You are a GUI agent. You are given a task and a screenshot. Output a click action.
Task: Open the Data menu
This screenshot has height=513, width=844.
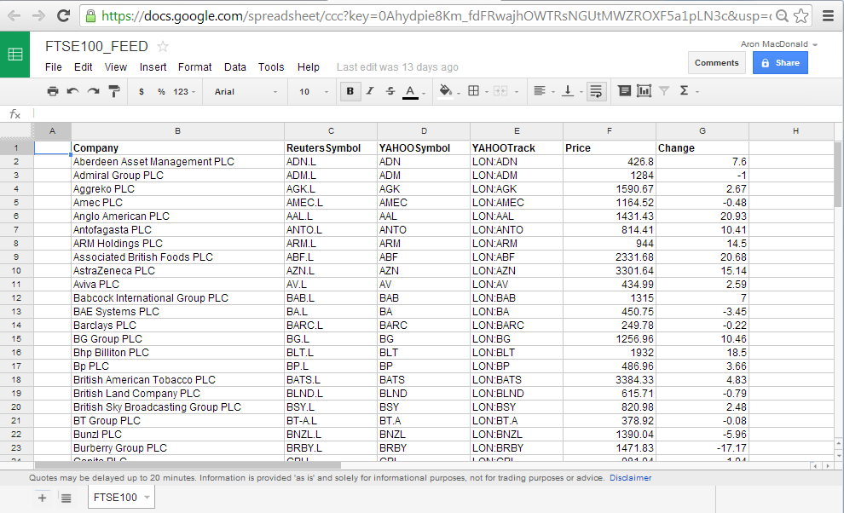[235, 67]
